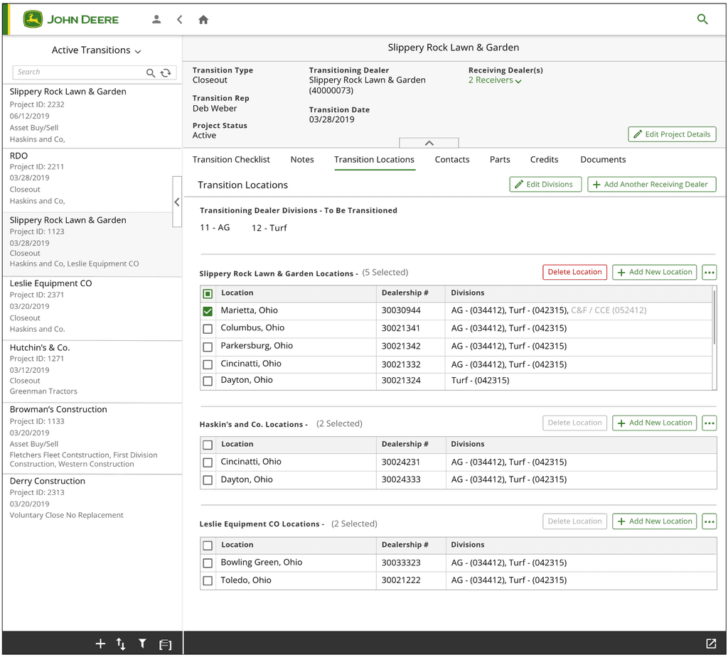Click the Edit Project Details button
The height and width of the screenshot is (657, 728).
tap(672, 134)
